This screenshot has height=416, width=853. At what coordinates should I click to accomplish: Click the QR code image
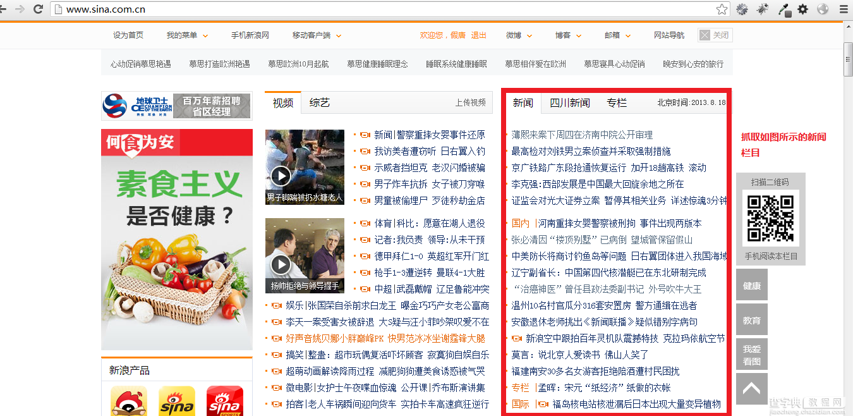pos(770,218)
